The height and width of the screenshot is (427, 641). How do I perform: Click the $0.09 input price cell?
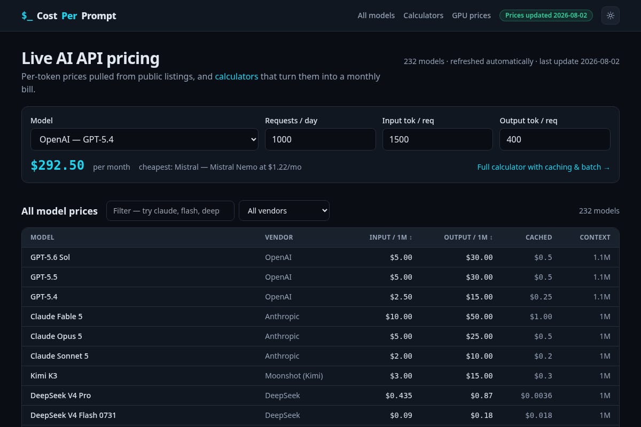tap(401, 415)
